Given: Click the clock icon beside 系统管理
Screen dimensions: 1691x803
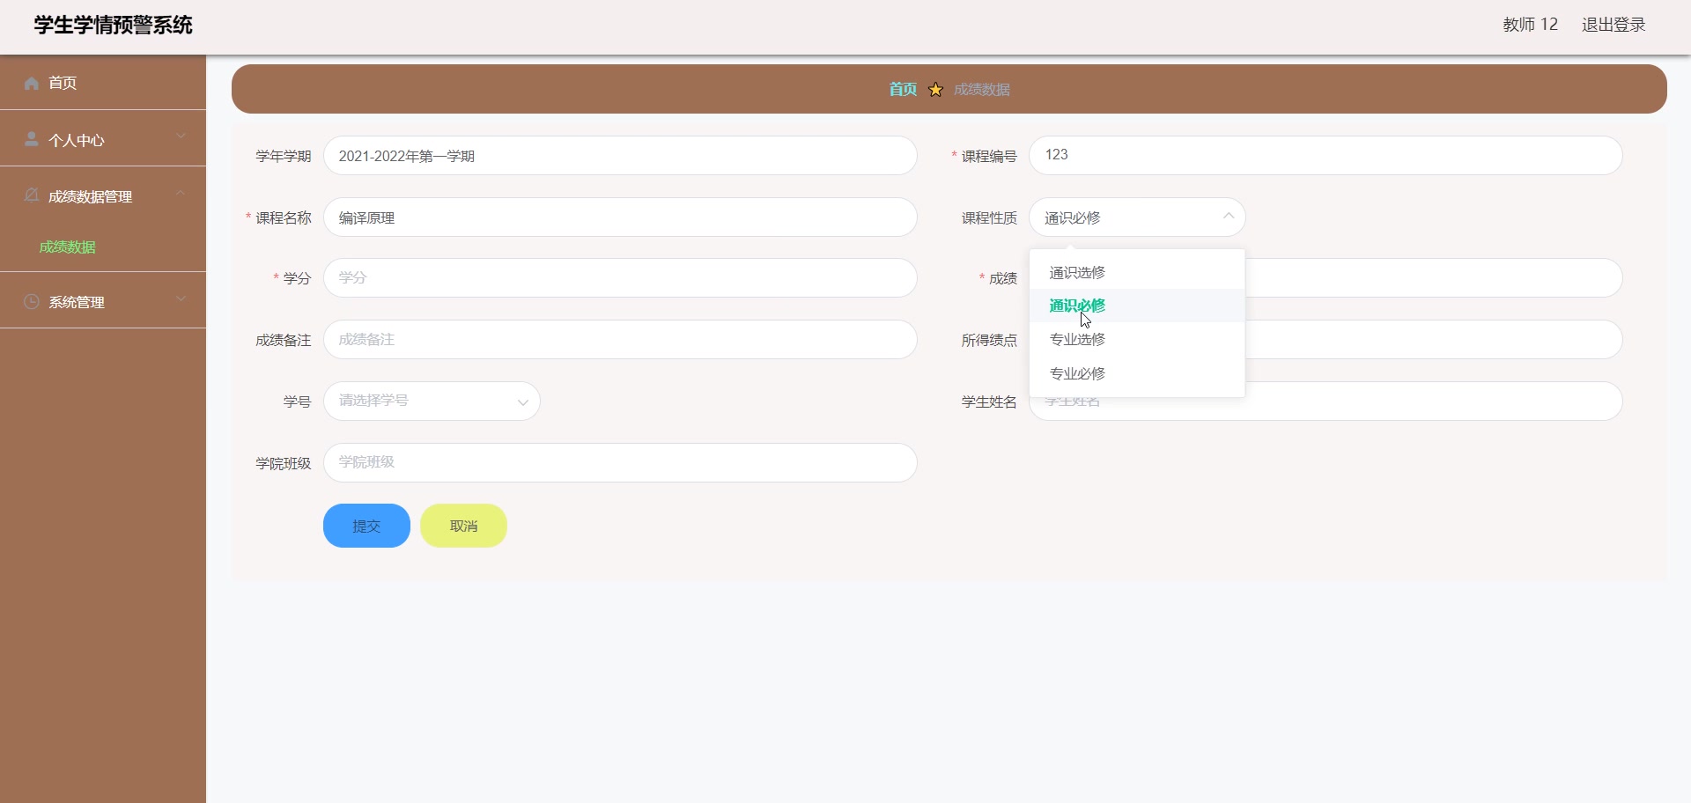Looking at the screenshot, I should [32, 301].
